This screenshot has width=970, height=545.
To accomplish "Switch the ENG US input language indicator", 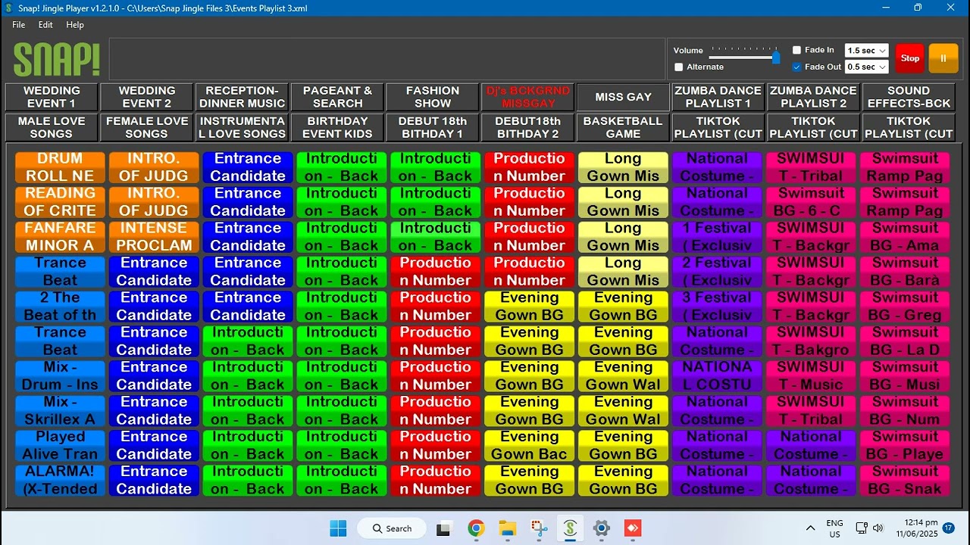I will point(834,528).
